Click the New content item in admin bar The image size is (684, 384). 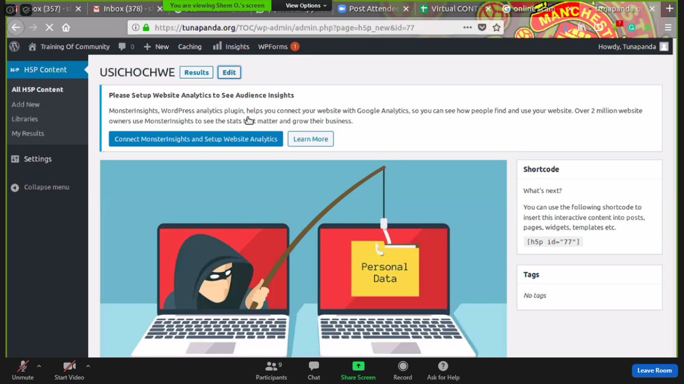(156, 47)
